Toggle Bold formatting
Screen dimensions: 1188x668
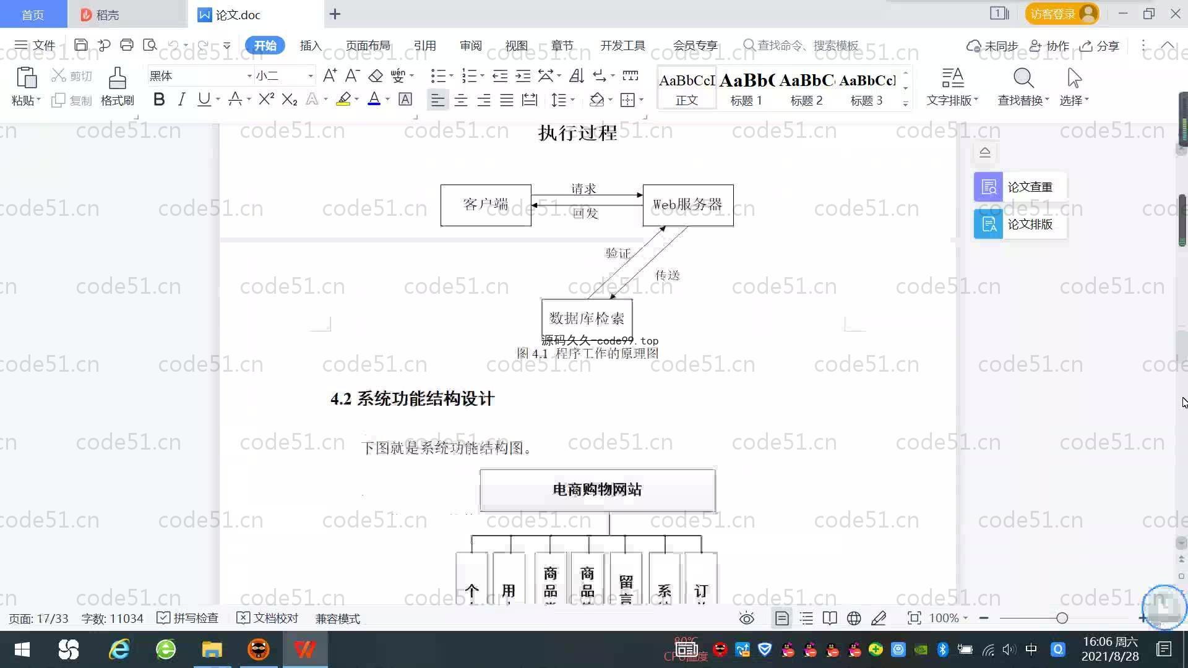pos(159,99)
